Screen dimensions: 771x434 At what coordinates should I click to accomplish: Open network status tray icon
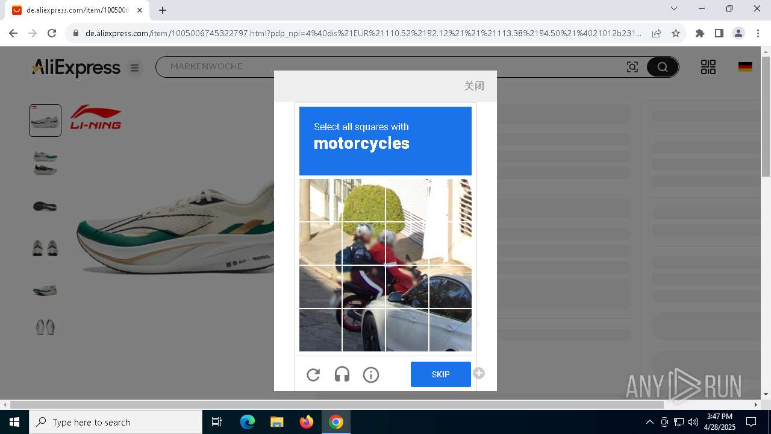tap(679, 422)
